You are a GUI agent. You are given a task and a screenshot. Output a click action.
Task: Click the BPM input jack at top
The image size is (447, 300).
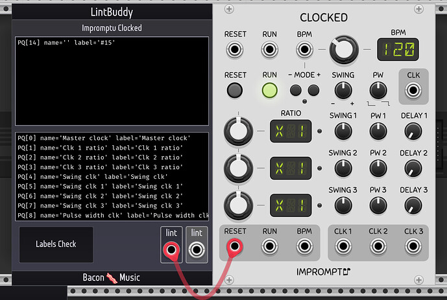click(x=304, y=49)
